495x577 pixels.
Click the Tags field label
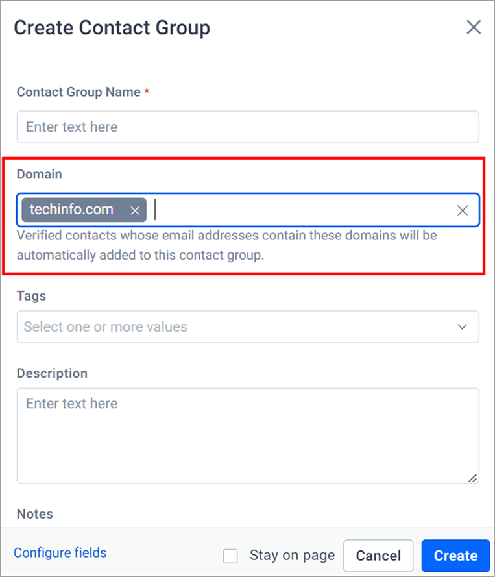tap(31, 296)
